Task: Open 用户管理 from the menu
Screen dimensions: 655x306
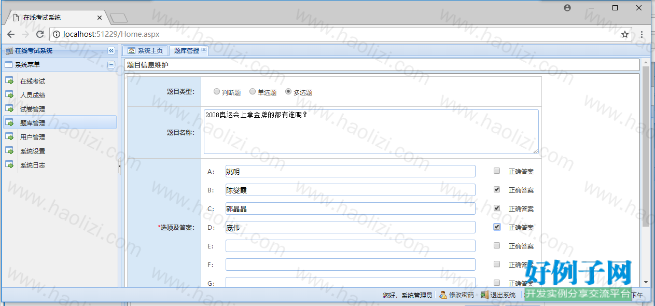Action: click(x=33, y=137)
